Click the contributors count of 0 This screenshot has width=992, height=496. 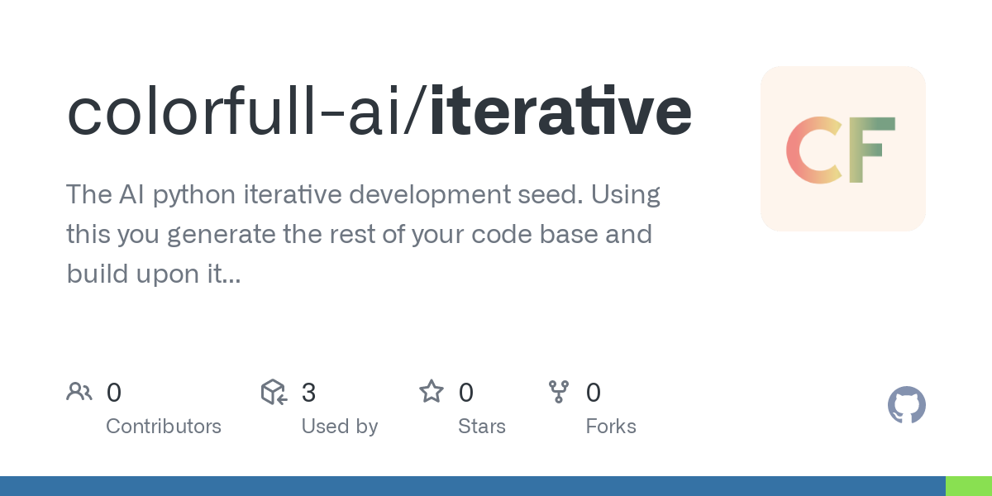(114, 393)
